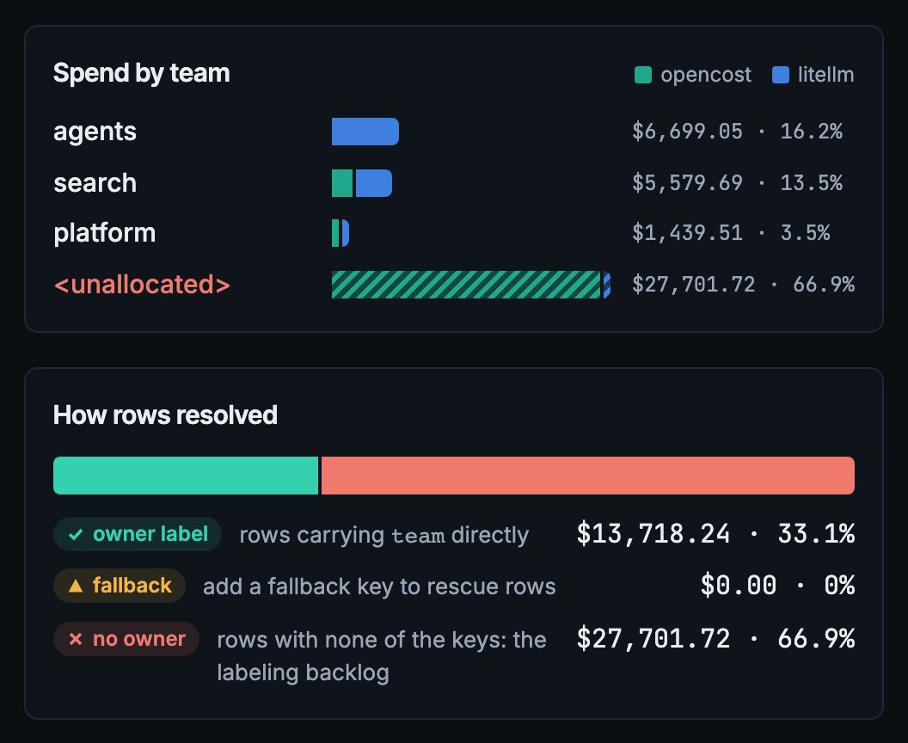The width and height of the screenshot is (908, 743).
Task: Click the warning triangle icon in fallback badge
Action: (x=76, y=586)
